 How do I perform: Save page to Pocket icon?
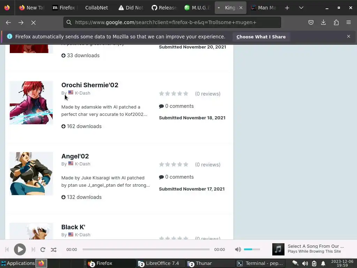(311, 22)
